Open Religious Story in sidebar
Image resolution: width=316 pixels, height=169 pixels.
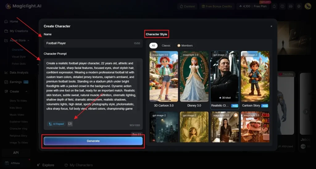point(18,136)
